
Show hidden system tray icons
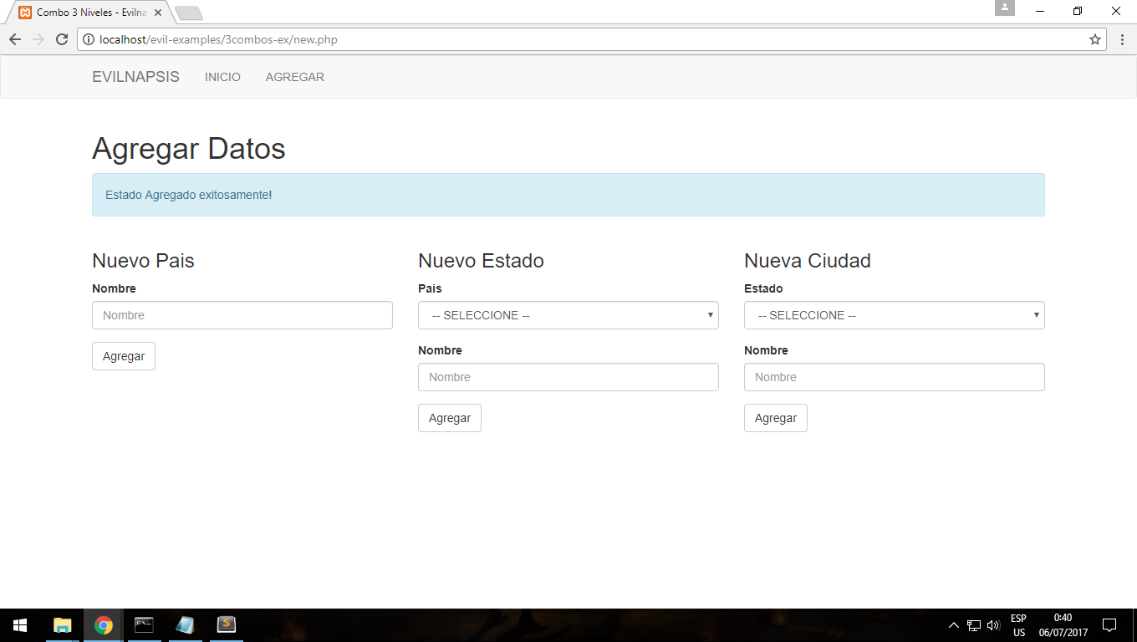[x=954, y=625]
